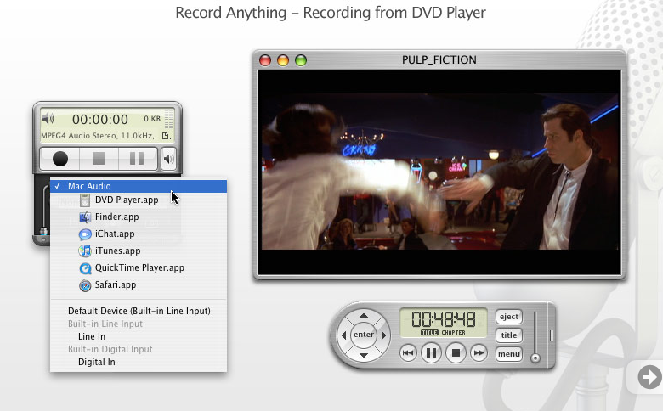Click the iChat bubble icon
Viewport: 663px width, 411px height.
[85, 234]
